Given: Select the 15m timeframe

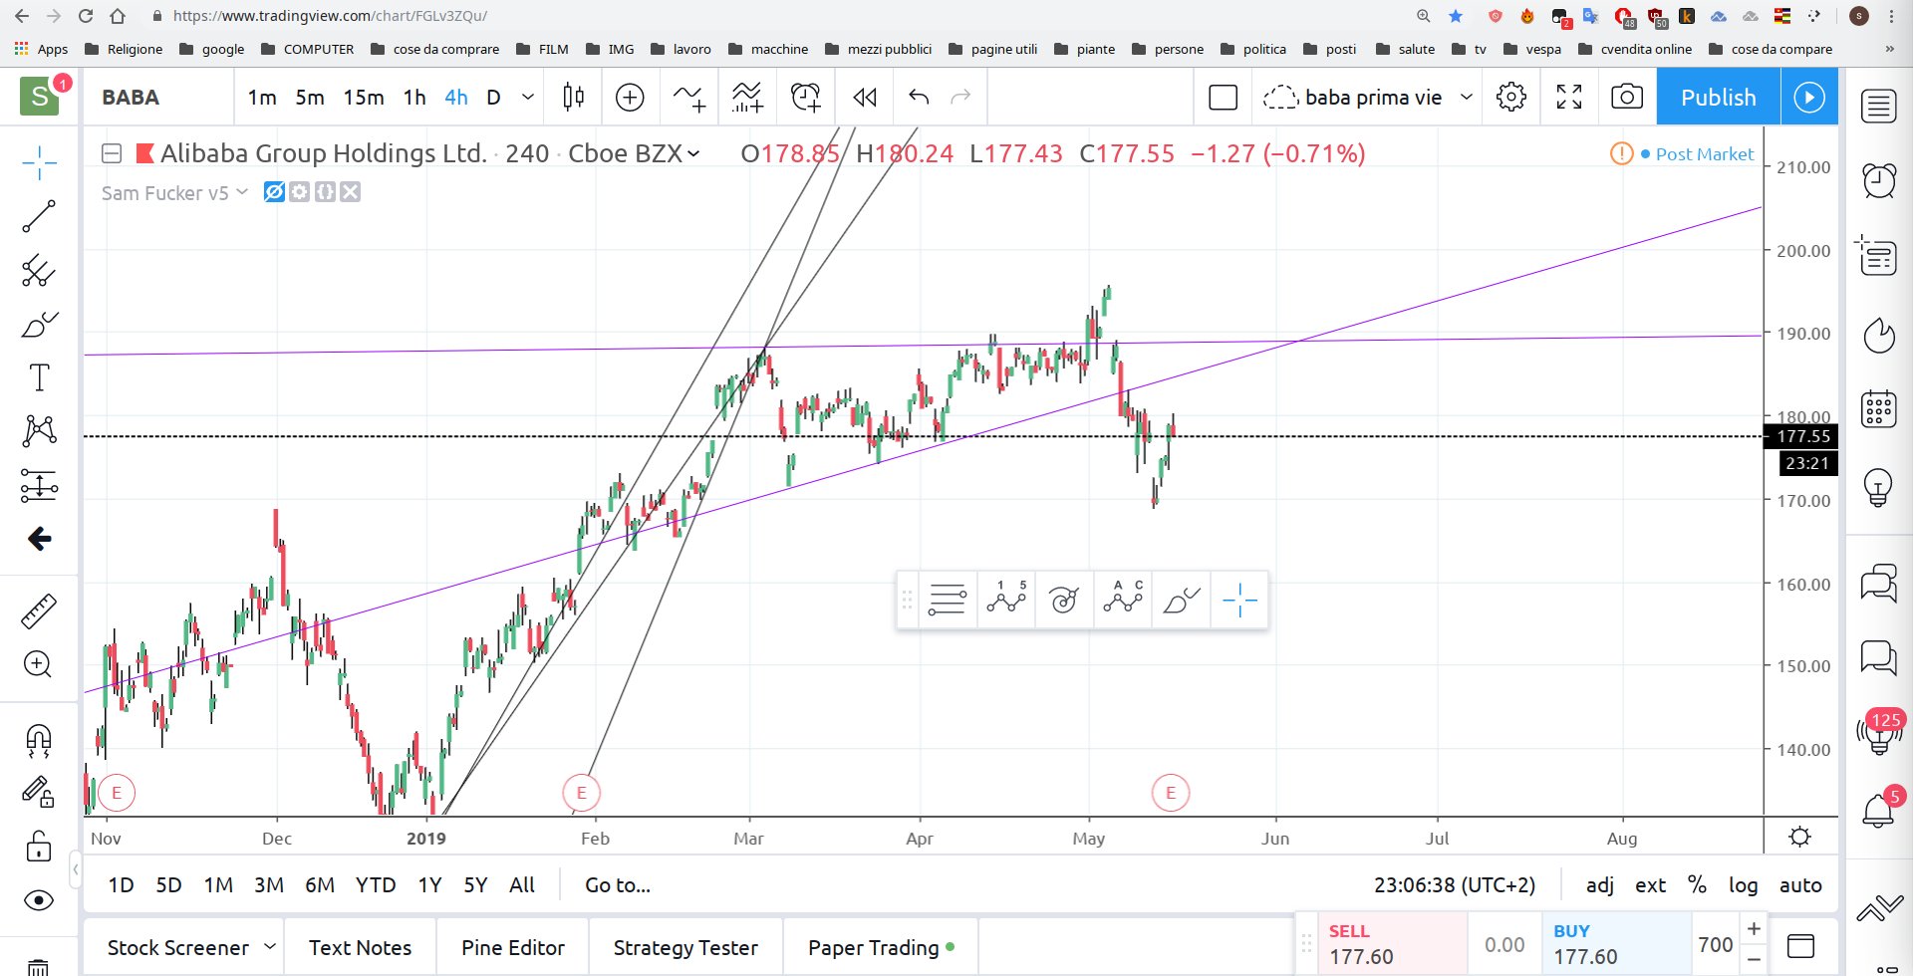Looking at the screenshot, I should tap(364, 97).
